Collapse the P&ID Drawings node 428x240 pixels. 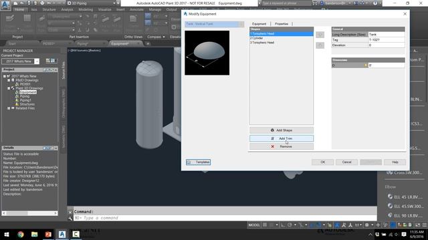[9, 80]
